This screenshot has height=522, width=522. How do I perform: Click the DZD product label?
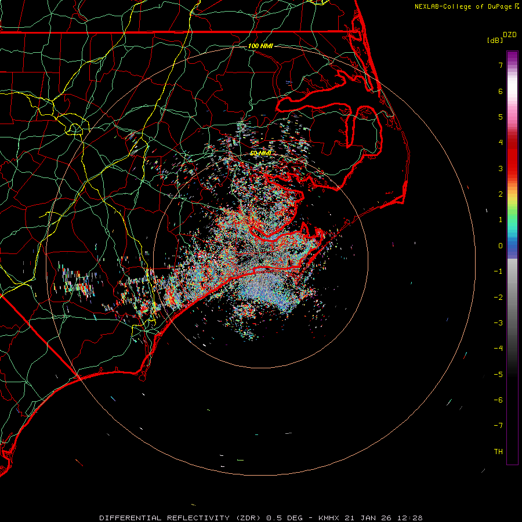[x=510, y=35]
